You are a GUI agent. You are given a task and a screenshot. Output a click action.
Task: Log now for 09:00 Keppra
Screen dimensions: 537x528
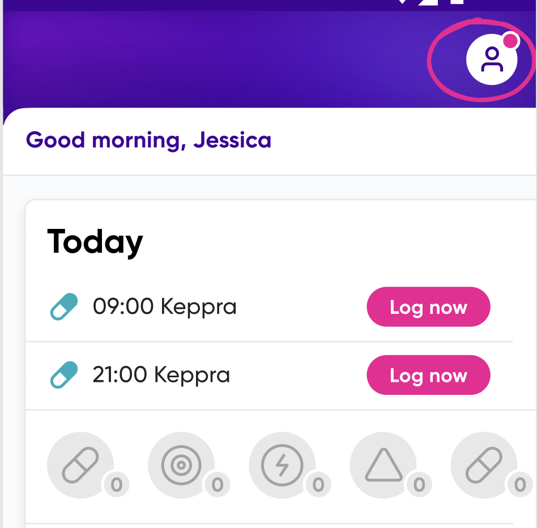point(428,307)
